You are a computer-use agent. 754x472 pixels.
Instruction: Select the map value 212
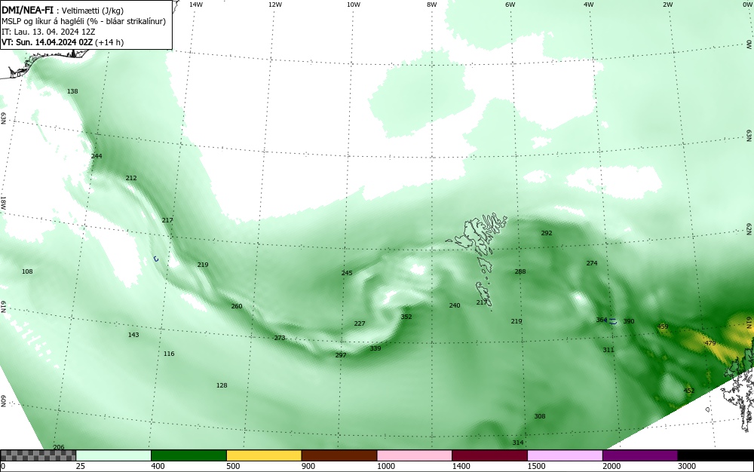pos(131,178)
